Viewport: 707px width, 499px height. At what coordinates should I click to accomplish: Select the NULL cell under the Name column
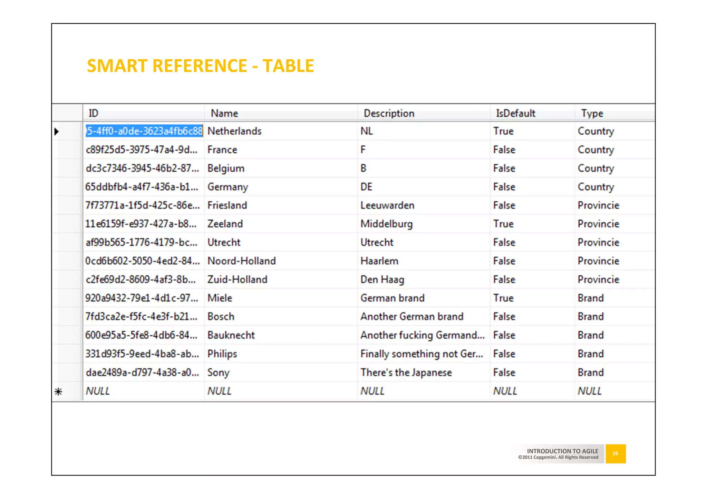(x=281, y=391)
